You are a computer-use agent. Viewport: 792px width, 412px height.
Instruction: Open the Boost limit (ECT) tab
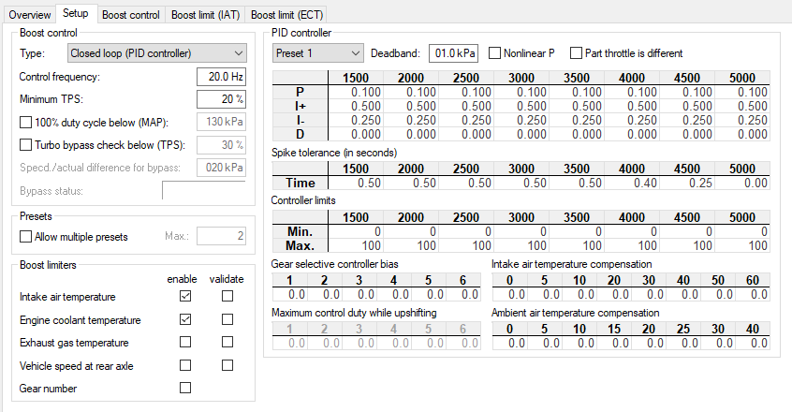coord(286,15)
